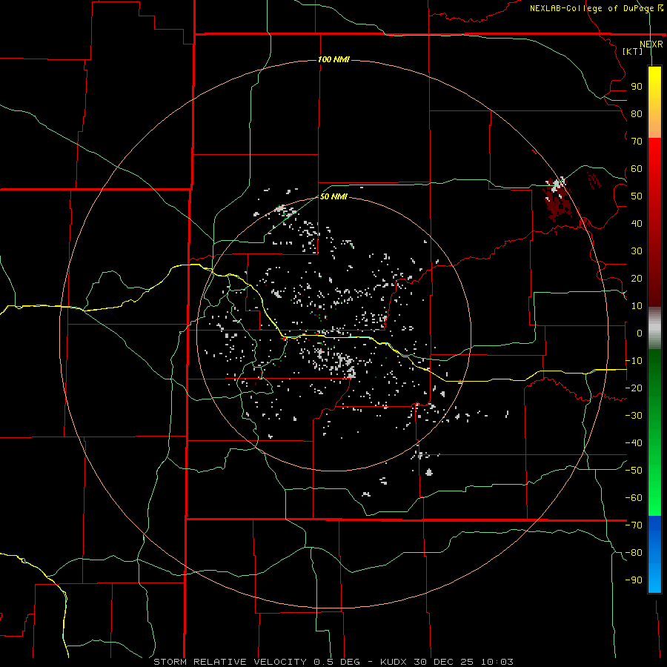Click the 50 NMI range ring label
The height and width of the screenshot is (667, 667).
[333, 196]
